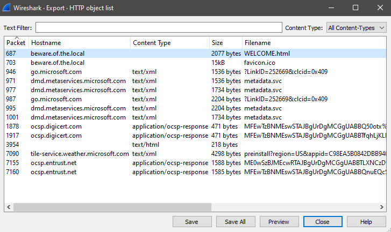
Task: Maximize the HTTP object list window
Action: (x=356, y=8)
